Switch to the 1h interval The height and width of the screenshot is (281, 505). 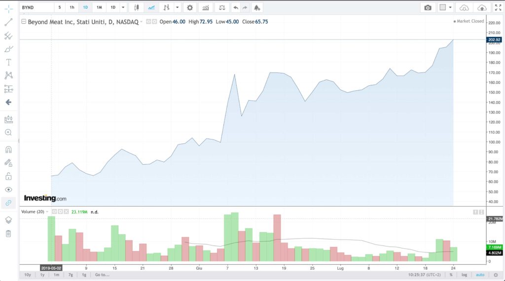tap(72, 7)
